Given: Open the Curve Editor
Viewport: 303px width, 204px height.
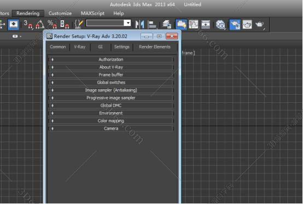Looking at the screenshot, I should click(x=194, y=25).
